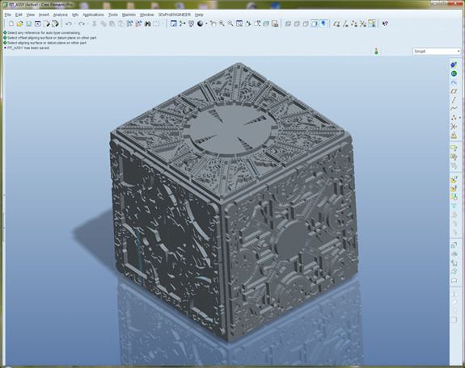The width and height of the screenshot is (465, 368).
Task: Click the Orient mode icon
Action: point(192,23)
